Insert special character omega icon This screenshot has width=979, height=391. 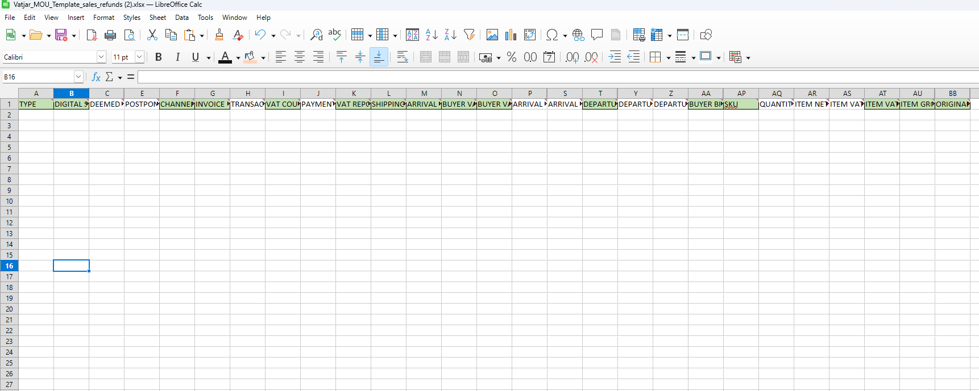pyautogui.click(x=551, y=35)
